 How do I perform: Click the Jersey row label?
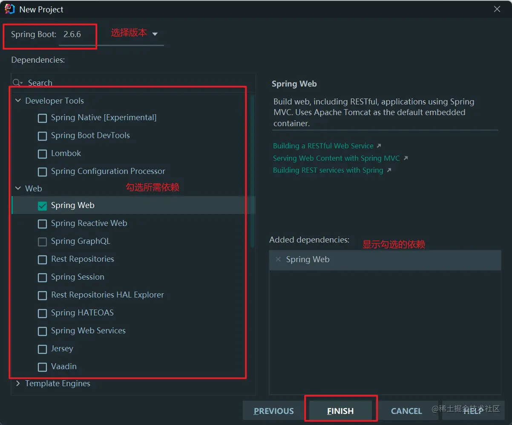click(x=62, y=349)
